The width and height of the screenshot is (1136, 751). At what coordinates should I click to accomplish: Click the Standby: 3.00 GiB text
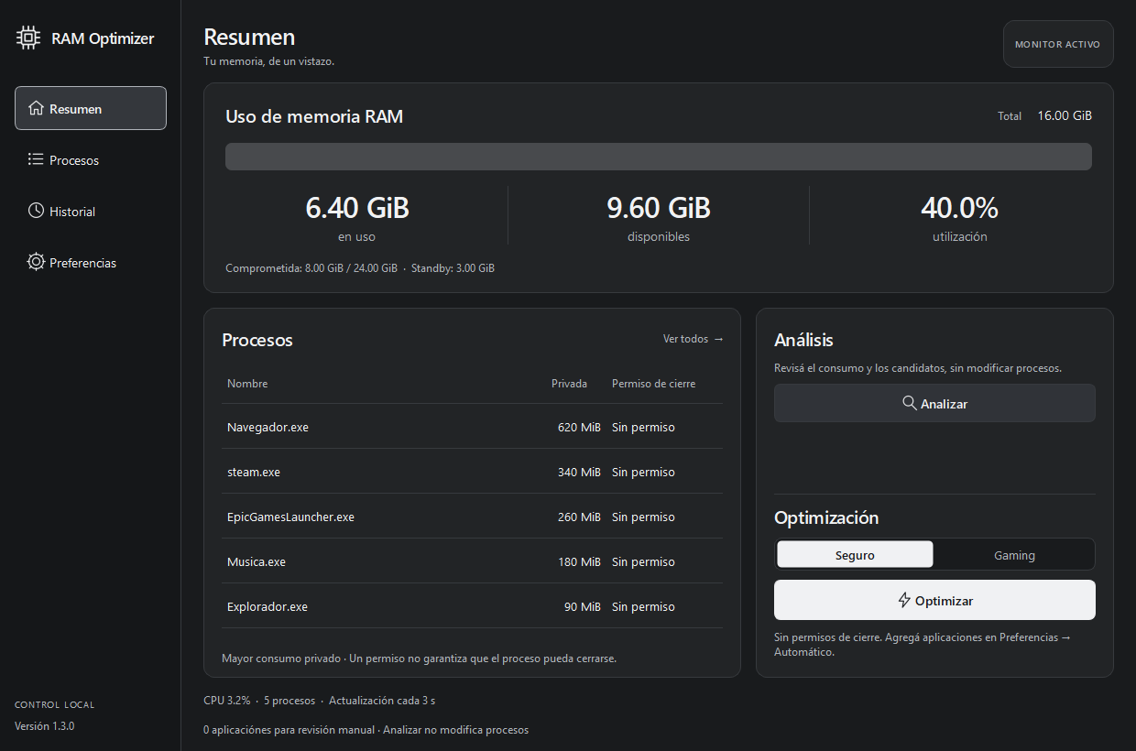click(453, 268)
